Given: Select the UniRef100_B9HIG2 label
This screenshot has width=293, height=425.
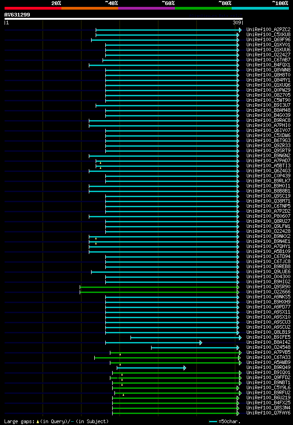Looking at the screenshot, I should pyautogui.click(x=268, y=282).
